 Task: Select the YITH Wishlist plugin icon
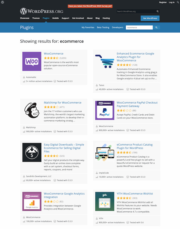pos(105,201)
